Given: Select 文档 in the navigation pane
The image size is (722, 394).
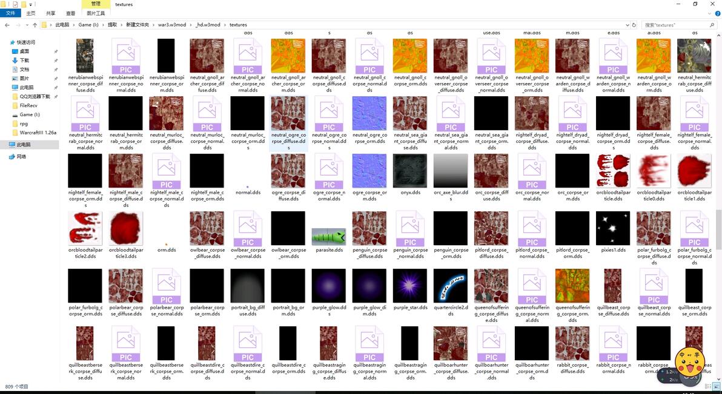Looking at the screenshot, I should 24,69.
